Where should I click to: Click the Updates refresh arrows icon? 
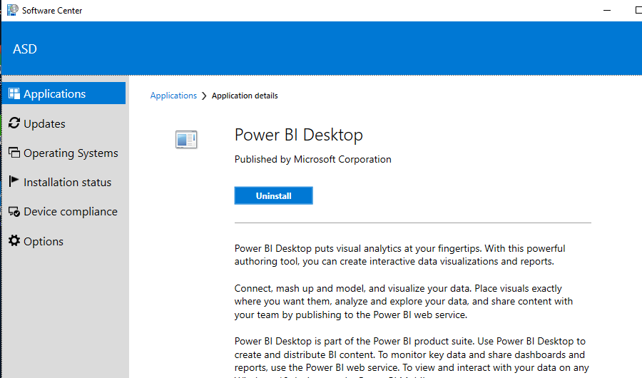(14, 123)
